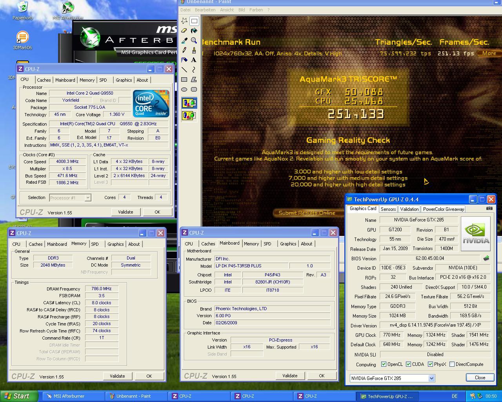Click OK in CPU-Z Memory window
Screen dimensions: 502x402
tap(149, 376)
